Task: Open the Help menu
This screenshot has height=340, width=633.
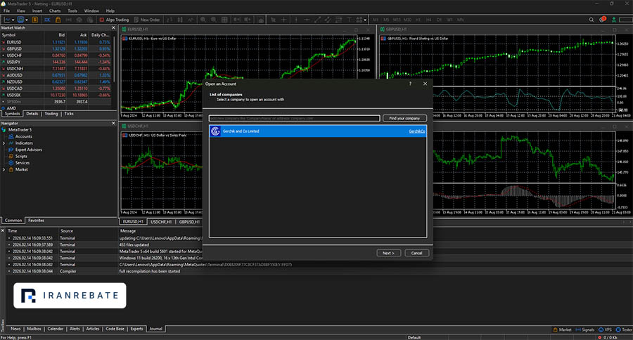Action: click(110, 11)
